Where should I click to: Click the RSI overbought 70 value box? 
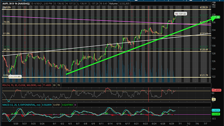point(58,85)
